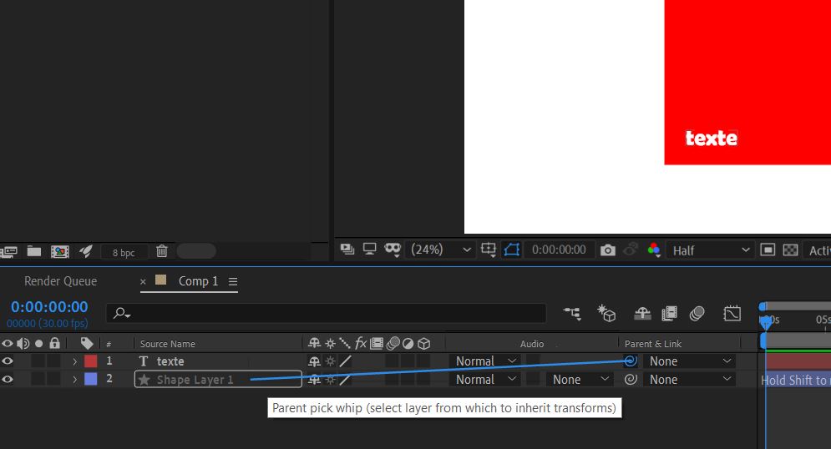
Task: Switch to the Render Queue tab
Action: pyautogui.click(x=60, y=281)
